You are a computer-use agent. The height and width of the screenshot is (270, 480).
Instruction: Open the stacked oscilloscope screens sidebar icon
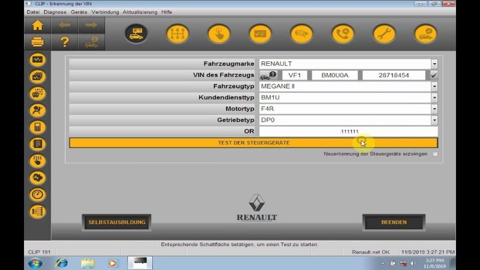click(x=37, y=76)
